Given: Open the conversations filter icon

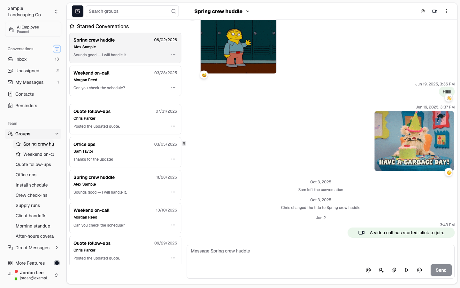Looking at the screenshot, I should coord(57,49).
